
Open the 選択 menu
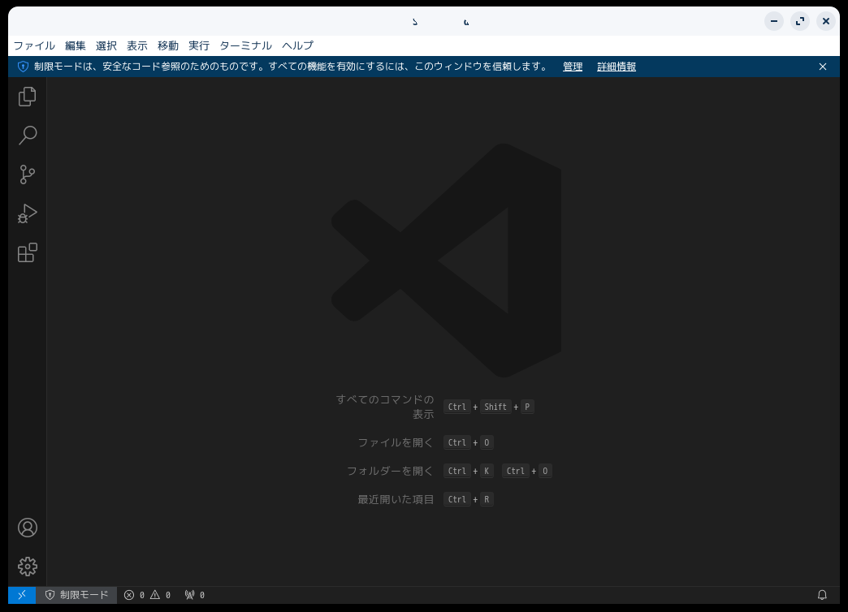point(106,45)
